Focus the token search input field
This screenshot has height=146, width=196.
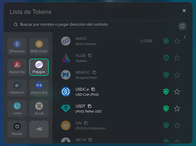pos(93,24)
